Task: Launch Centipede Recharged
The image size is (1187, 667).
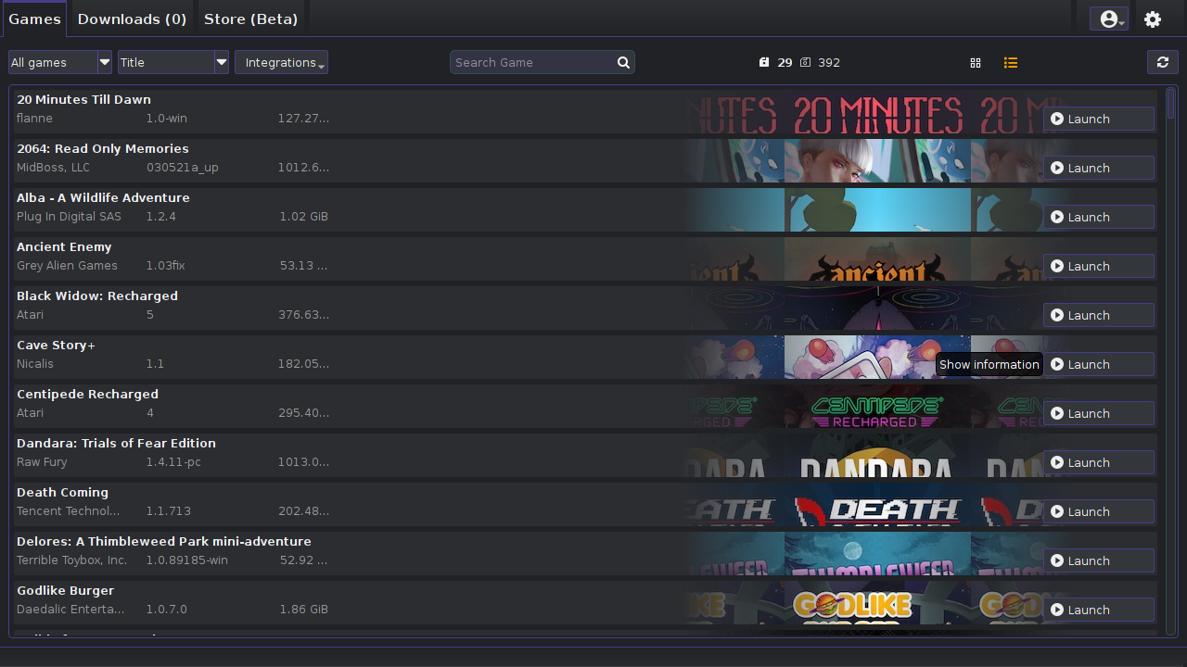Action: coord(1099,413)
